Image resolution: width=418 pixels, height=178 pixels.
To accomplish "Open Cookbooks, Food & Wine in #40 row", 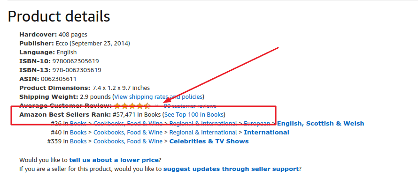I will click(128, 132).
